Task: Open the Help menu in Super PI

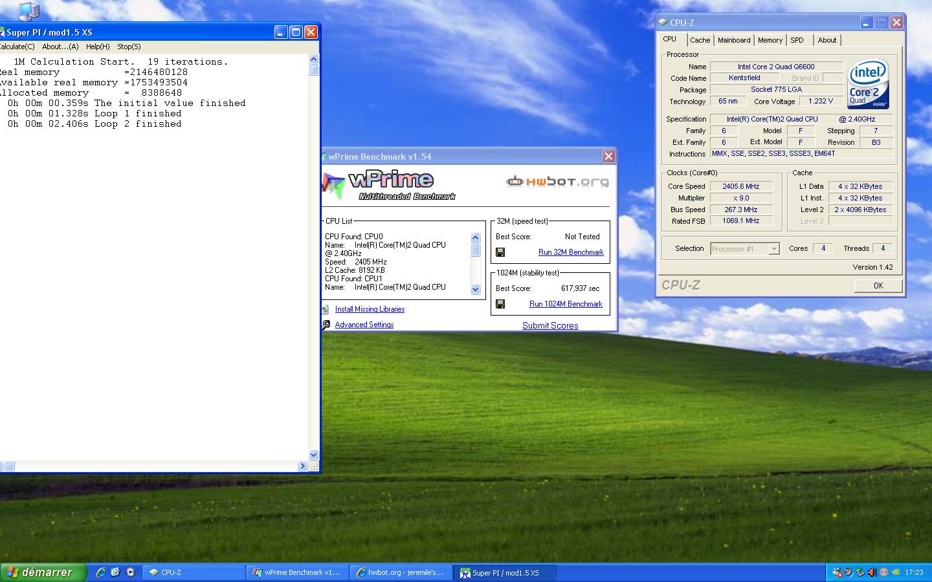Action: click(x=98, y=47)
